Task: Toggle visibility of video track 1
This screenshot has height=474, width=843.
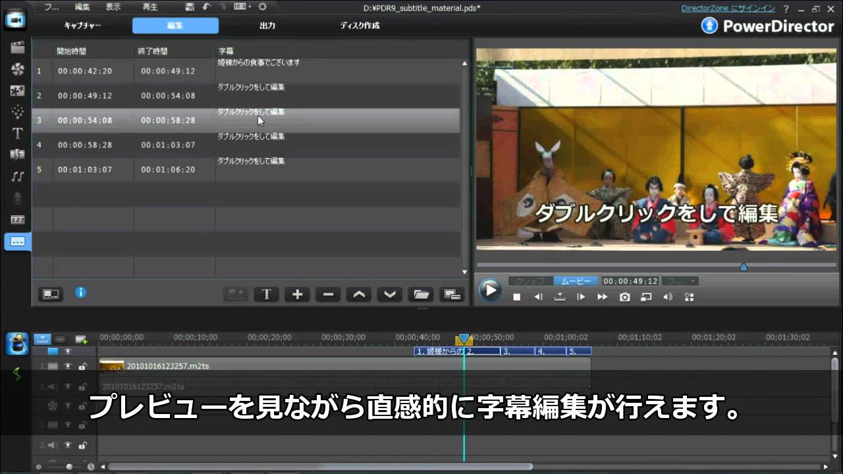Action: tap(67, 366)
